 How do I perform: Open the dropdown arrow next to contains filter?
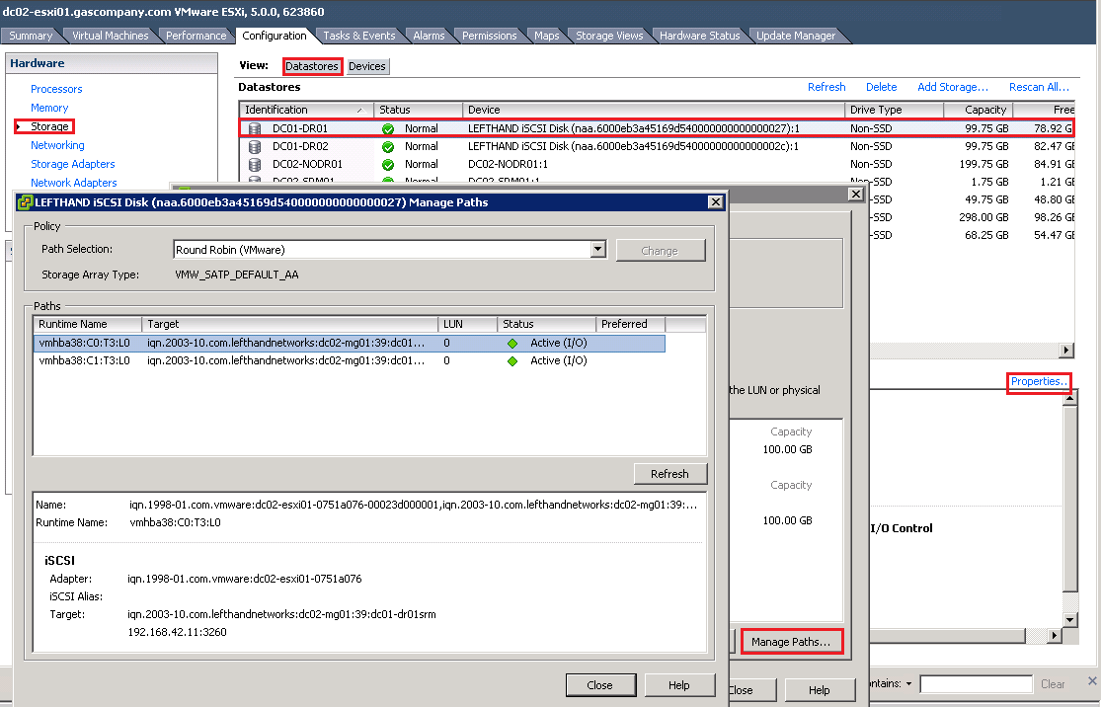[x=908, y=683]
